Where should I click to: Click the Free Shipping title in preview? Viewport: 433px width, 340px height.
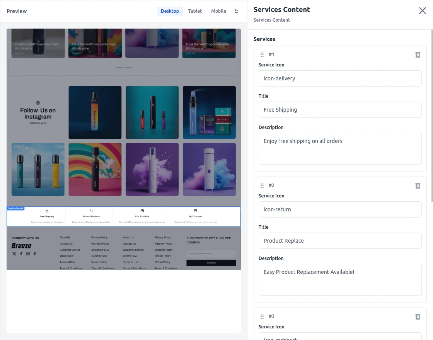pyautogui.click(x=47, y=216)
